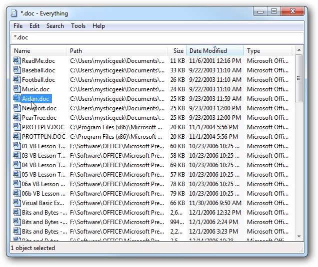Click the Word icon beside Newport.doc
The width and height of the screenshot is (318, 267).
click(17, 108)
